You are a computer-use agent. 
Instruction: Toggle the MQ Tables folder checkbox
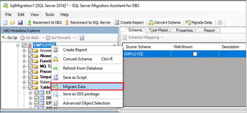click(x=30, y=66)
